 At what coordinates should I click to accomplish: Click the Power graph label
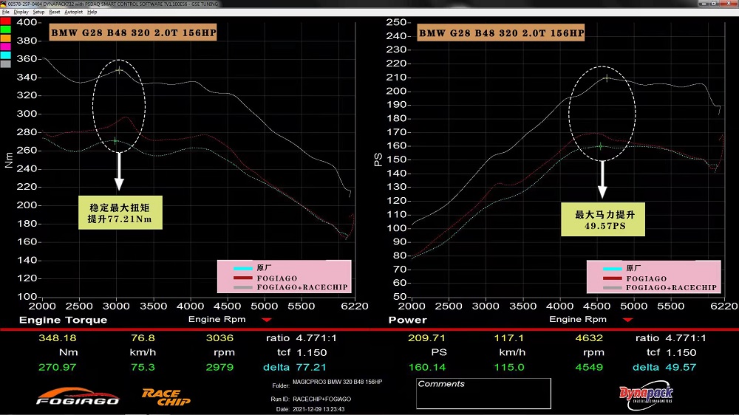[x=408, y=320]
